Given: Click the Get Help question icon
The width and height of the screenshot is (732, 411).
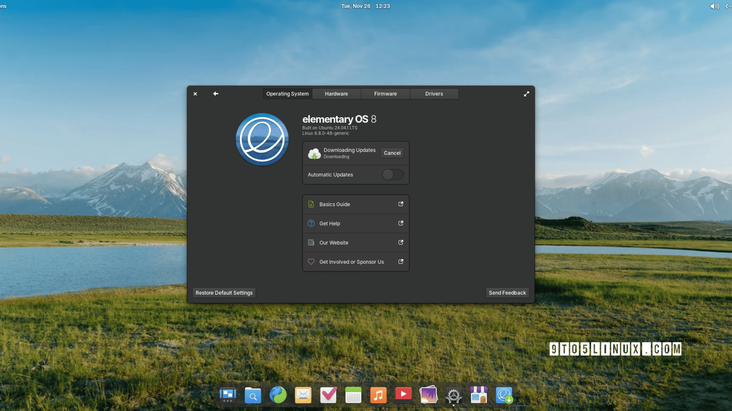Looking at the screenshot, I should point(311,223).
